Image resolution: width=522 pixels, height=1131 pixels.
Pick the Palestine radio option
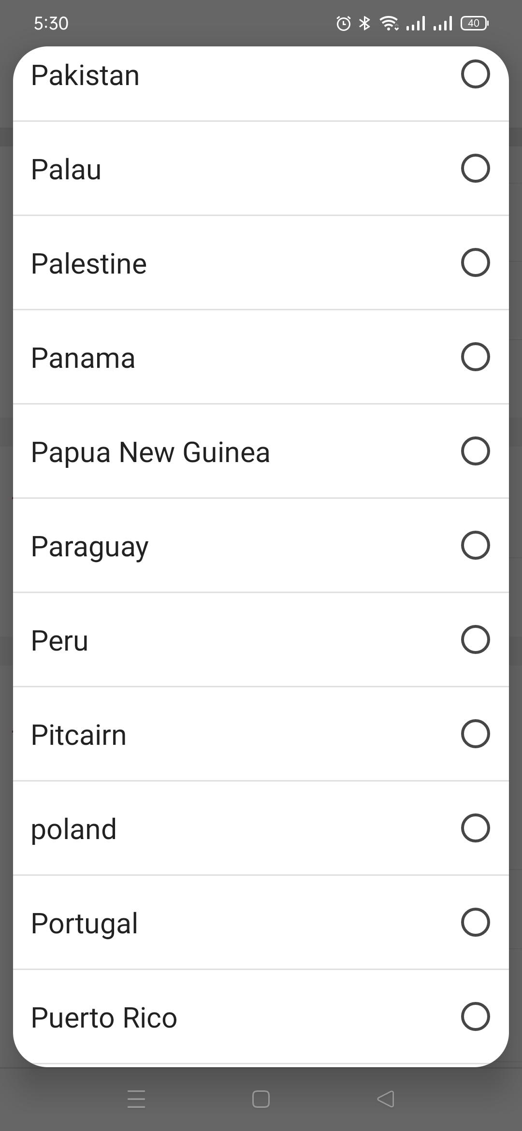[475, 262]
